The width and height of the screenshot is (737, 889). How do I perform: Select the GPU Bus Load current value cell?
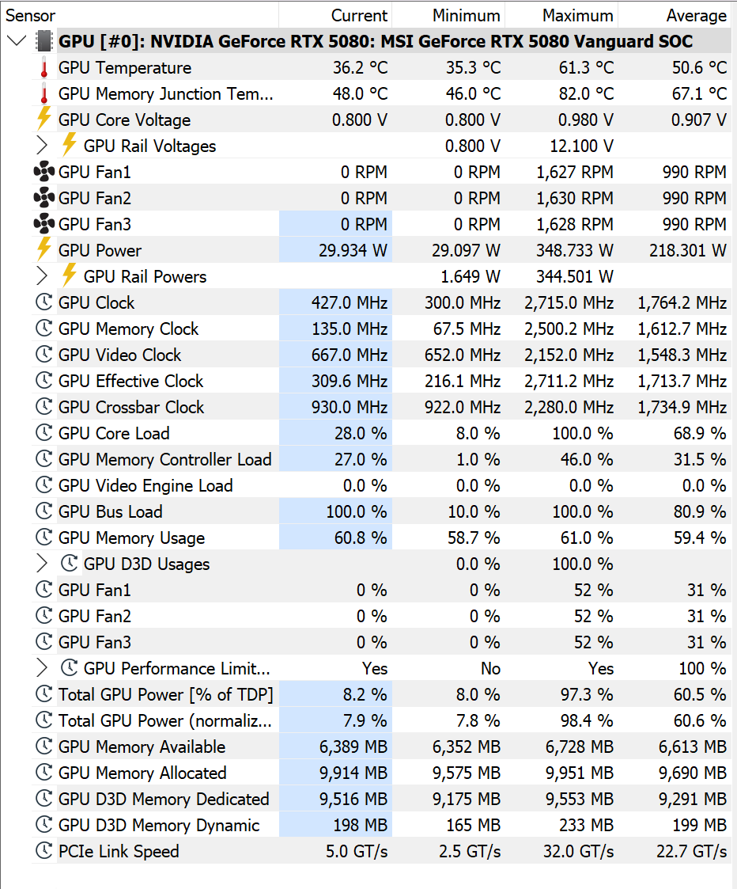(335, 511)
